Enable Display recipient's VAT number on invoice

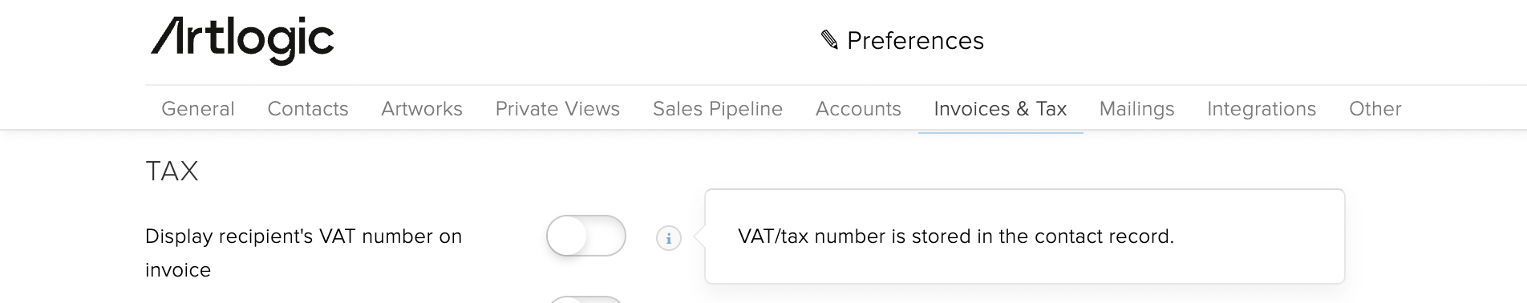586,236
